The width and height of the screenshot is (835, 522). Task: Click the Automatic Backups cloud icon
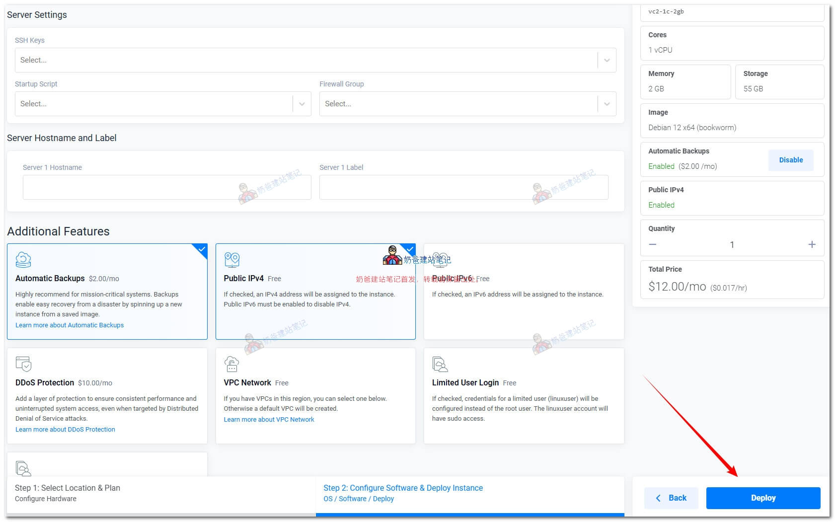coord(23,260)
